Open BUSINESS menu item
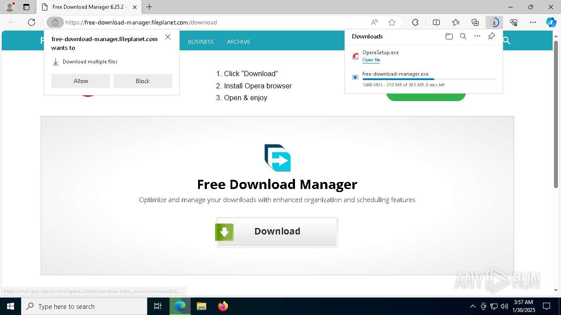 [x=201, y=42]
